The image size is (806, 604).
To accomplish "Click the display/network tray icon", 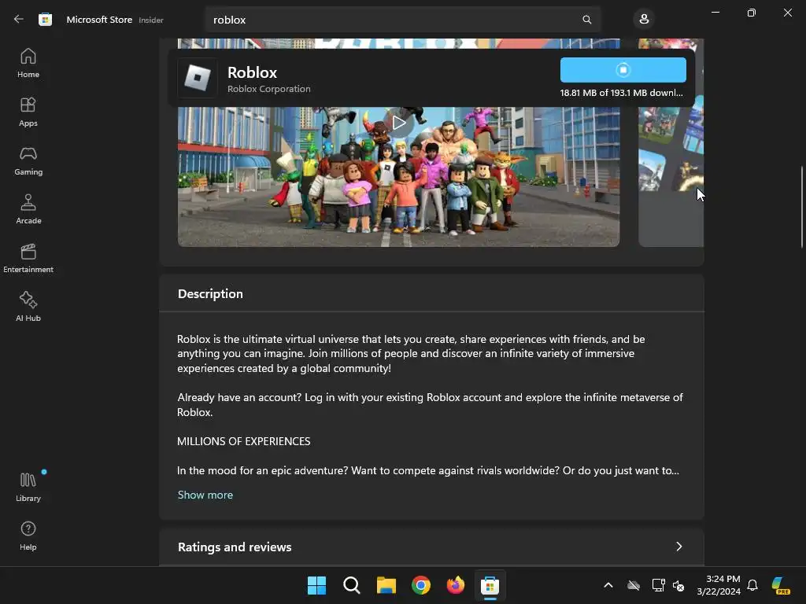I will pos(659,585).
